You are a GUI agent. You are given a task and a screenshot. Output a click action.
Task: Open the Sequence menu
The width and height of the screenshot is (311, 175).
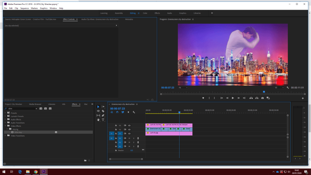point(24,8)
